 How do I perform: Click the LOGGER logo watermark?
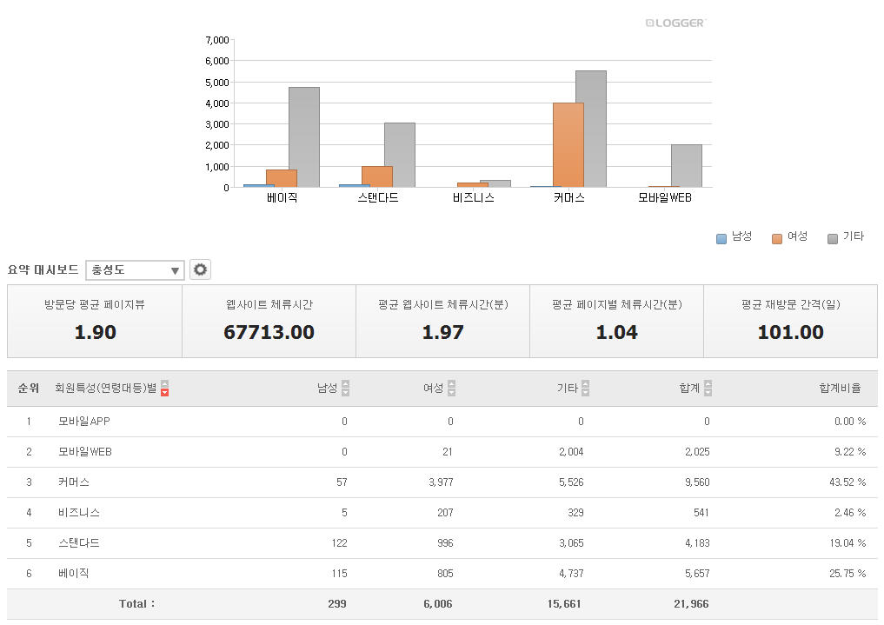(x=675, y=23)
